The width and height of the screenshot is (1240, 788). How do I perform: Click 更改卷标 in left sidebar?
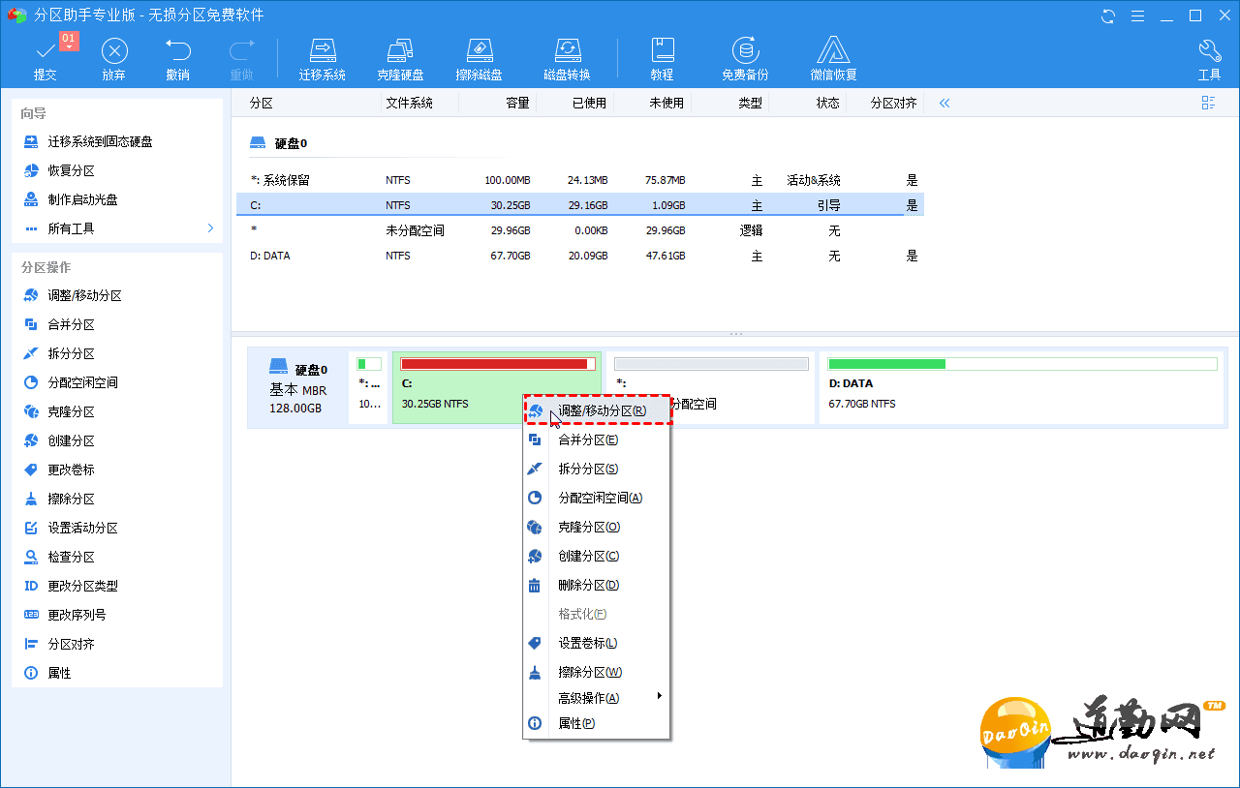59,470
